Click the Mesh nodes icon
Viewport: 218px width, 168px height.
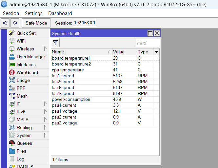pos(12,96)
